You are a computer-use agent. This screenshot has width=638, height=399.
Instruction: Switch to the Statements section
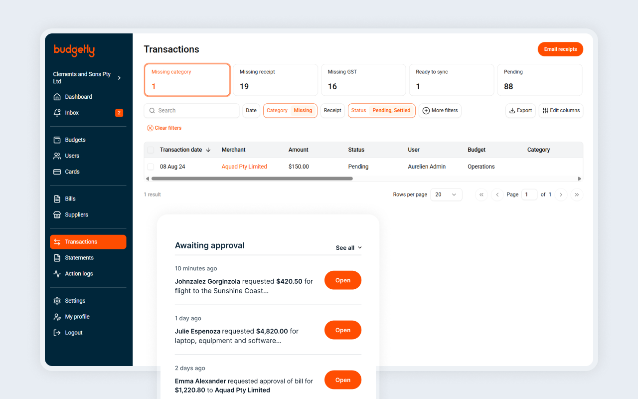click(x=79, y=257)
